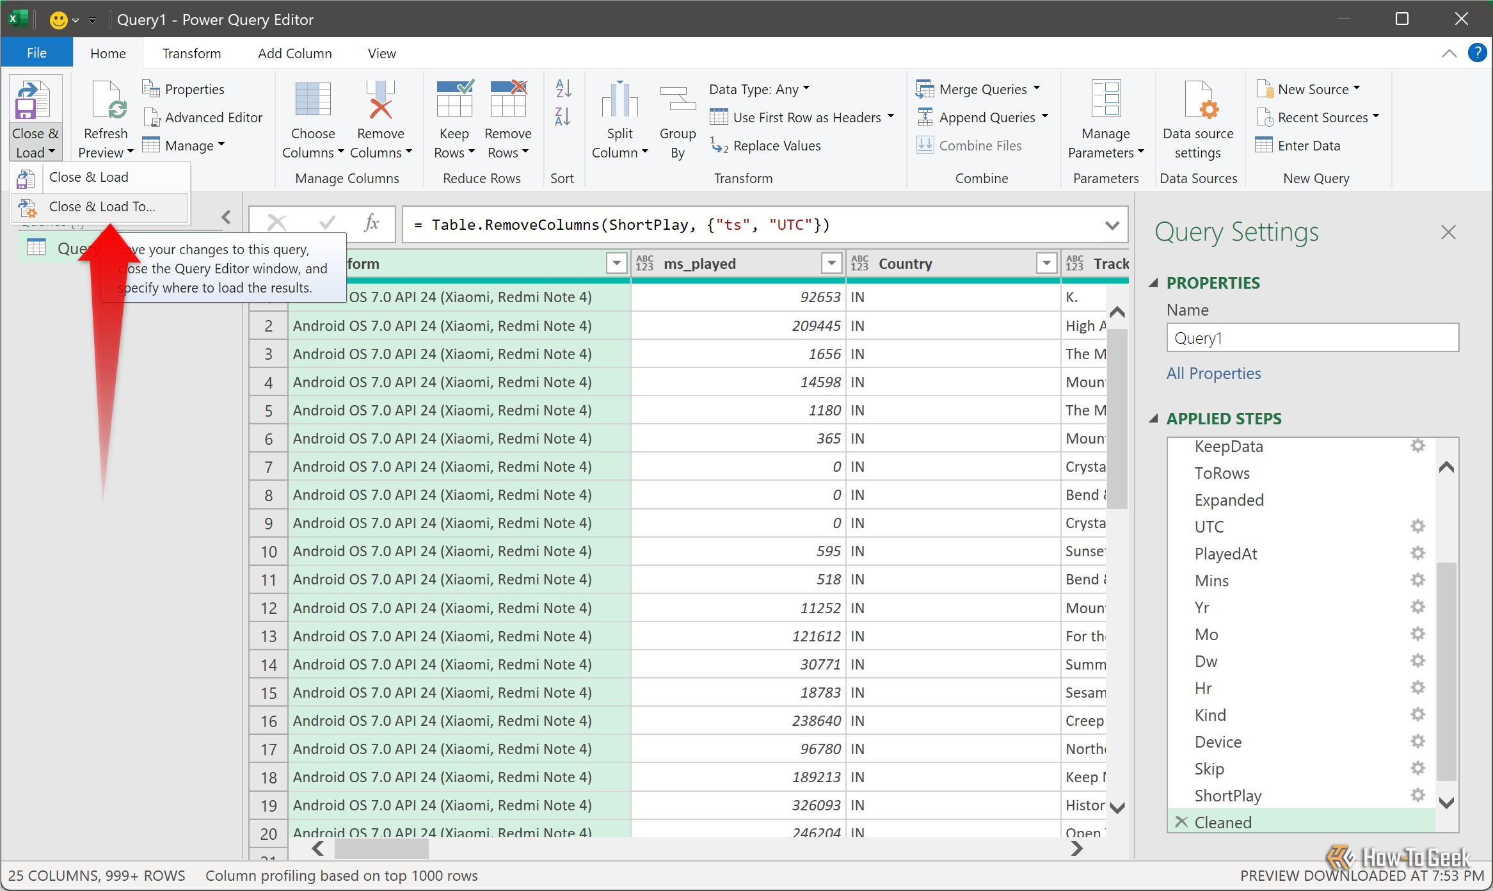Collapse the PROPERTIES section
The width and height of the screenshot is (1493, 891).
click(x=1154, y=283)
